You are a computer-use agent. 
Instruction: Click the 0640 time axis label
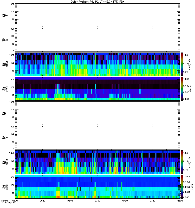point(70,201)
